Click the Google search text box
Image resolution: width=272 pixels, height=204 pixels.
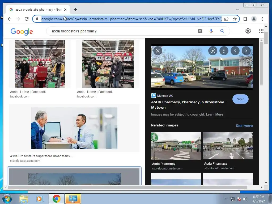point(121,31)
